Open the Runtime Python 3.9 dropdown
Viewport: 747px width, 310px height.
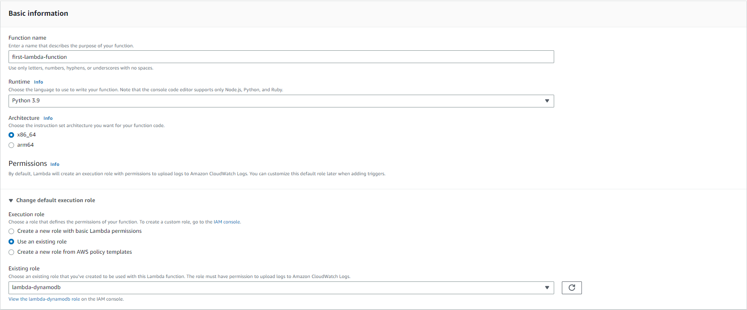pos(281,101)
